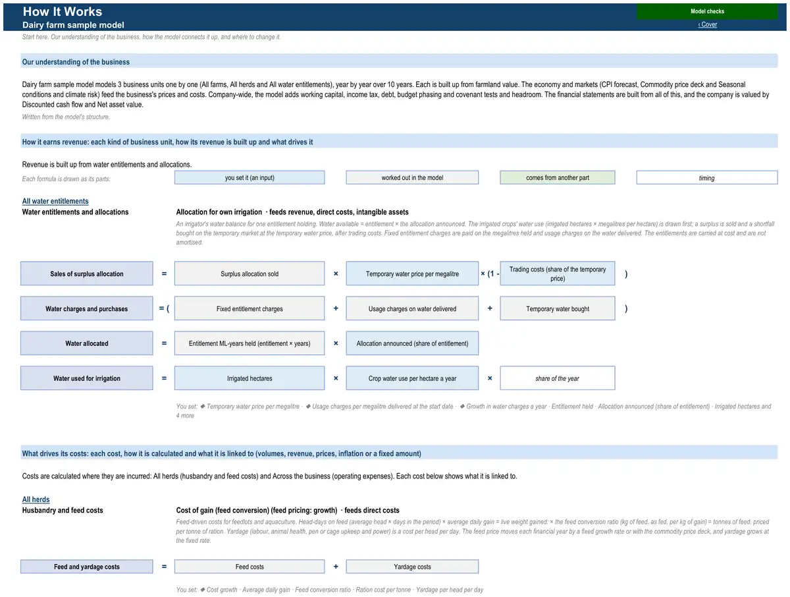Select the bold "Husbandry and feed costs" heading
Image resolution: width=790 pixels, height=597 pixels.
click(x=63, y=510)
